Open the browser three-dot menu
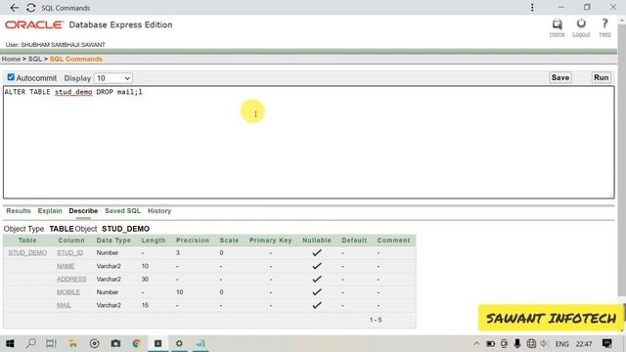Screen dimensions: 626x352 pos(532,8)
